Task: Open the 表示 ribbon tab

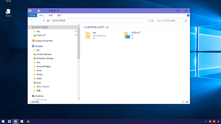Action: click(x=59, y=15)
